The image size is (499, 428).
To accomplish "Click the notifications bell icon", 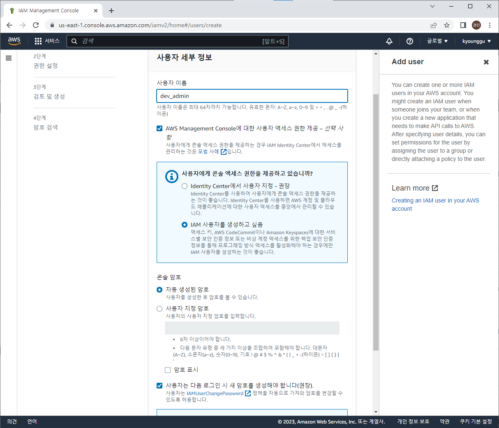I will pos(389,41).
